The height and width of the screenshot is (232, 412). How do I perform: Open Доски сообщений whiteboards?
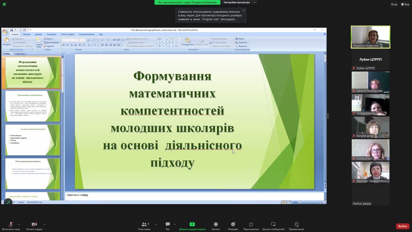273,226
